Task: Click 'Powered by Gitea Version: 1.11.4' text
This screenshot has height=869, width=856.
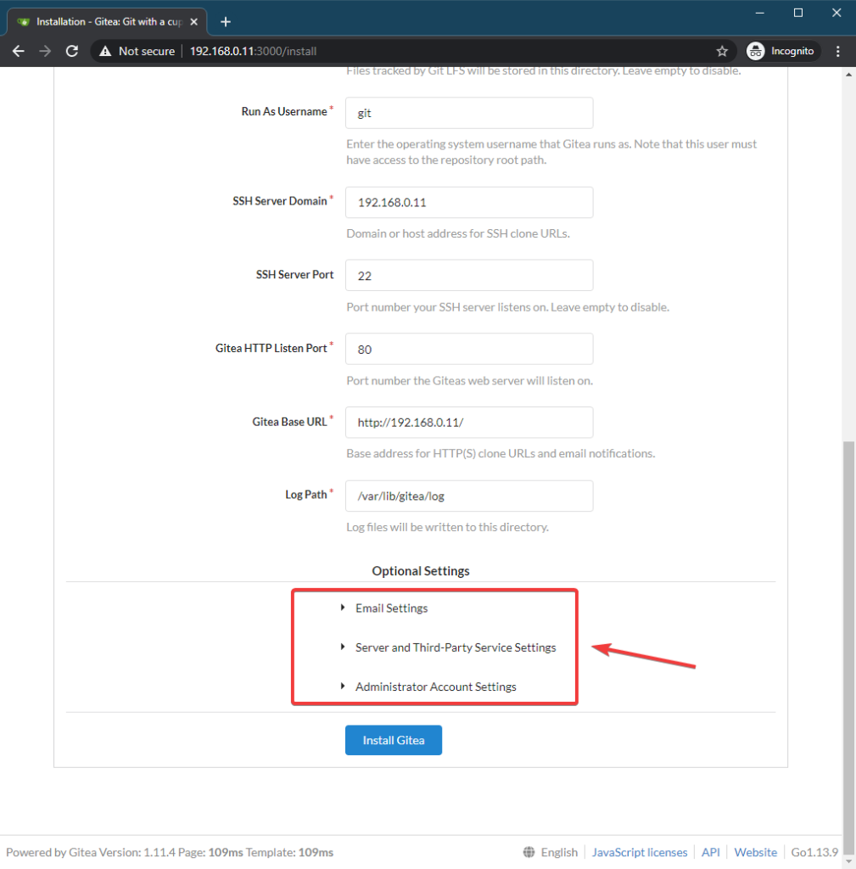Action: tap(90, 852)
